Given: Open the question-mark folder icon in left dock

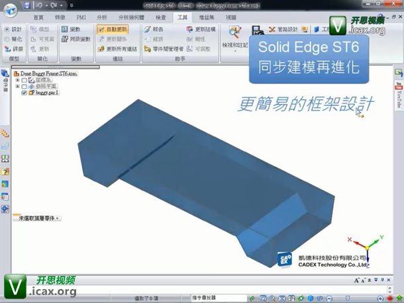Looking at the screenshot, I should click(x=5, y=172).
